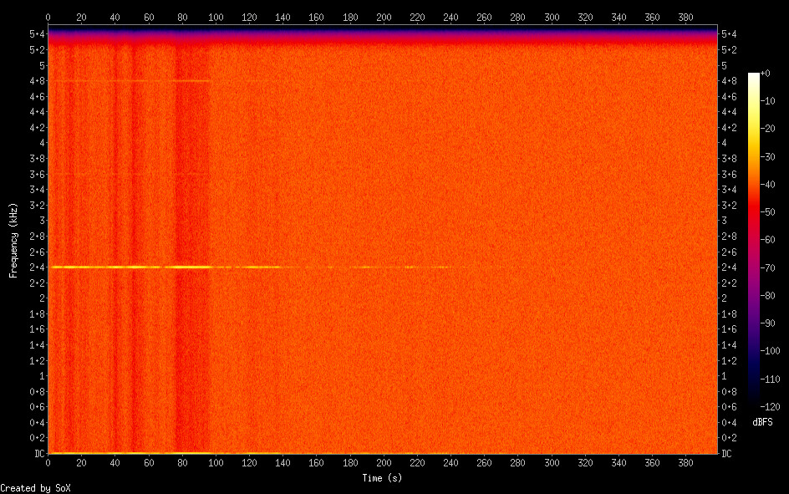Image resolution: width=789 pixels, height=494 pixels.
Task: Select the 380 tick on the bottom time axis
Action: point(685,462)
